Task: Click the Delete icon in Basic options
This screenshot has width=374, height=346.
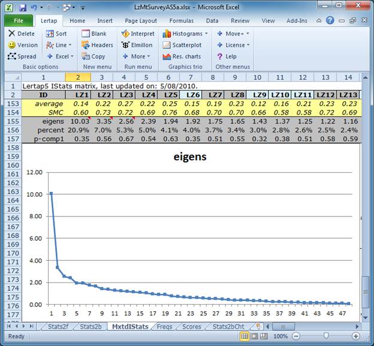Action: (x=12, y=34)
